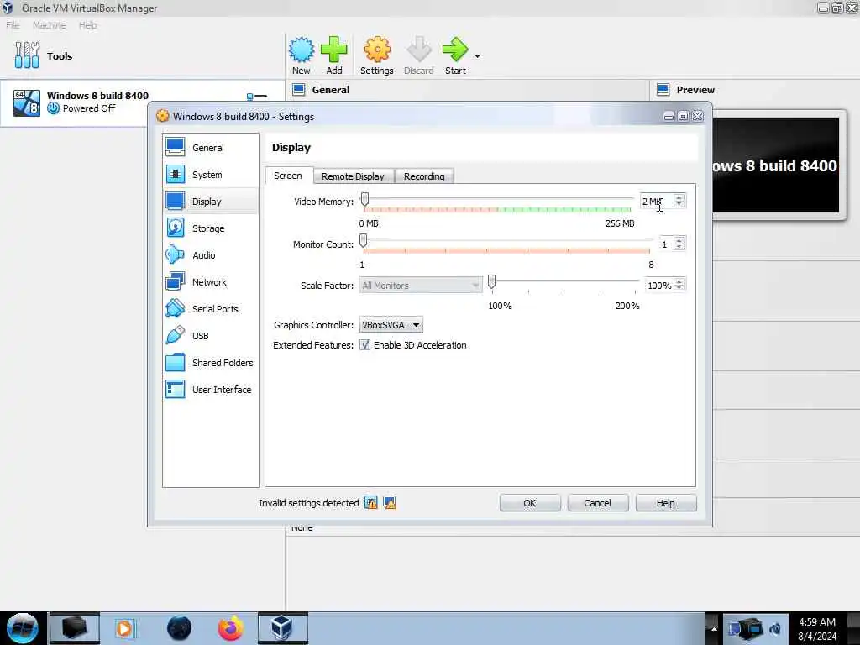The height and width of the screenshot is (645, 860).
Task: Adjust Monitor Count spin arrows
Action: 679,244
